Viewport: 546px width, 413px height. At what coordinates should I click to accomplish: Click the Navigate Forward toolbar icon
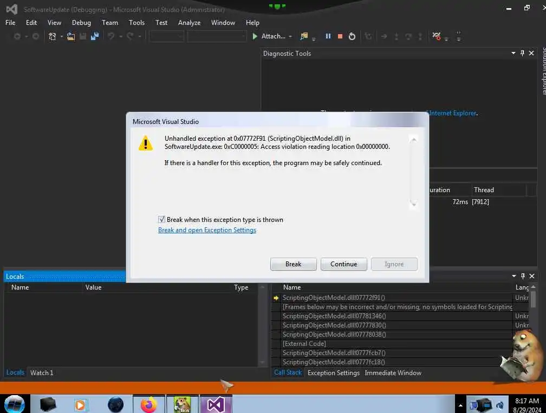point(36,36)
